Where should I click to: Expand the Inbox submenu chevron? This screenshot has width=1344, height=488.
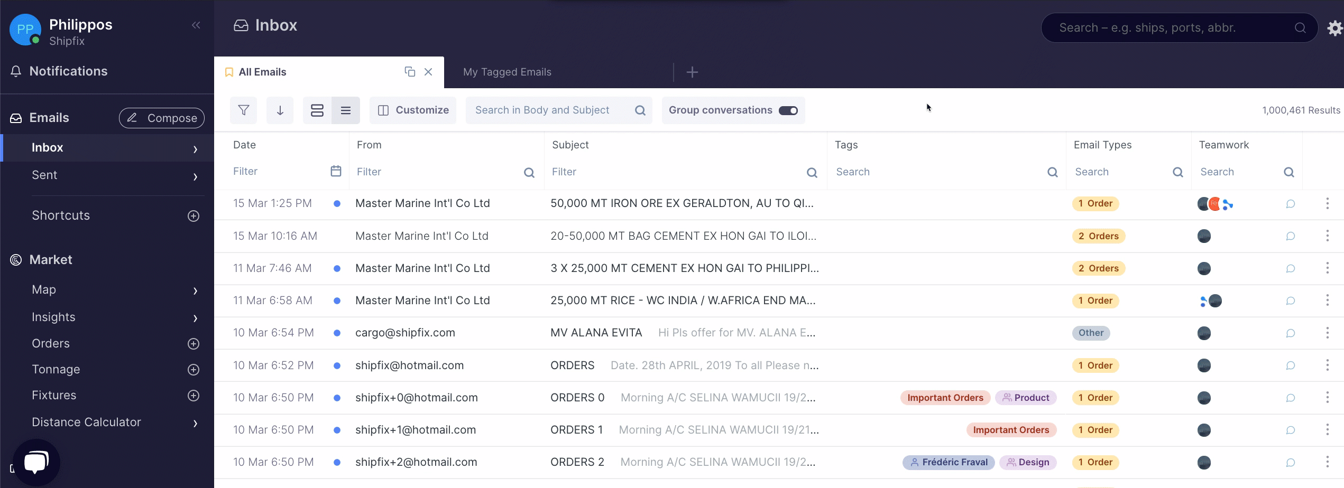[195, 149]
